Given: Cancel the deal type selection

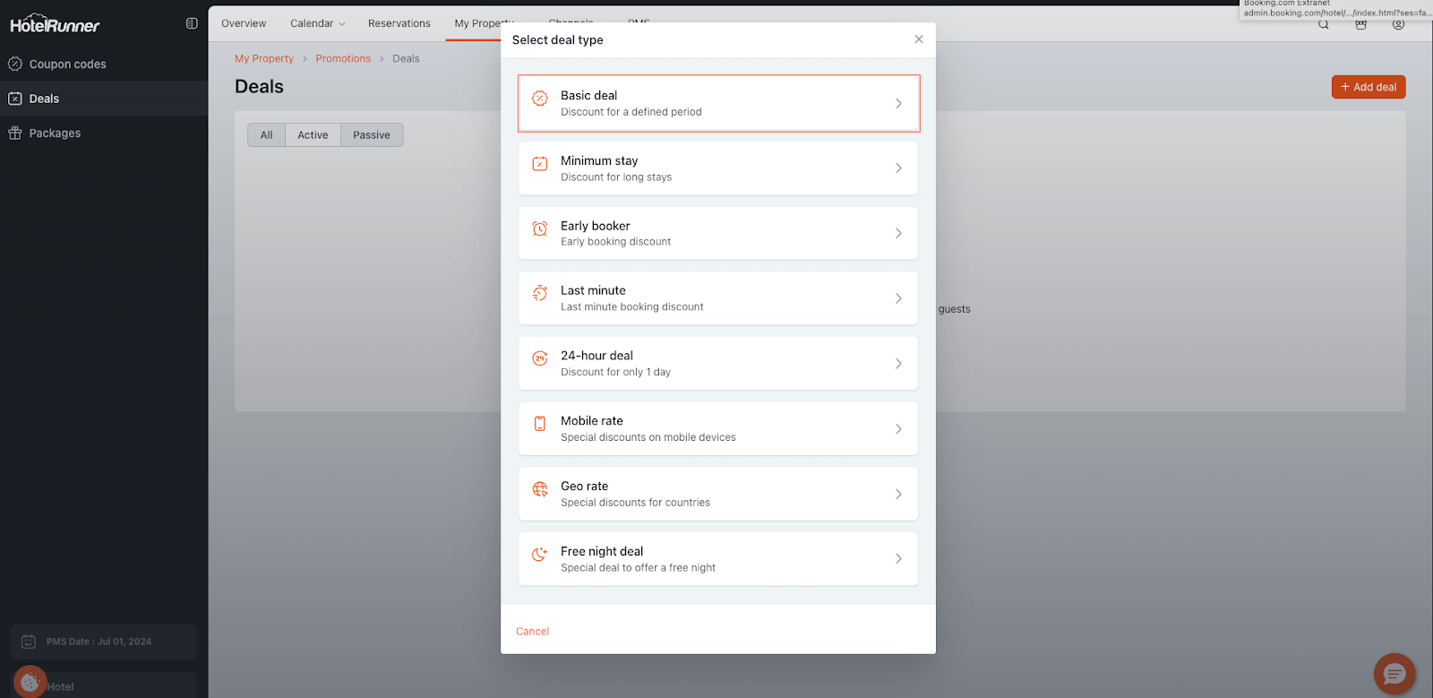Looking at the screenshot, I should point(532,632).
